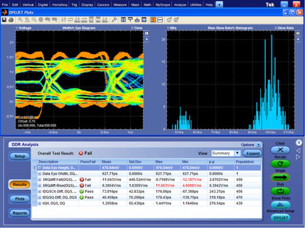The height and width of the screenshot is (228, 305).
Task: Select the zoom out magnifier tool
Action: click(34, 20)
